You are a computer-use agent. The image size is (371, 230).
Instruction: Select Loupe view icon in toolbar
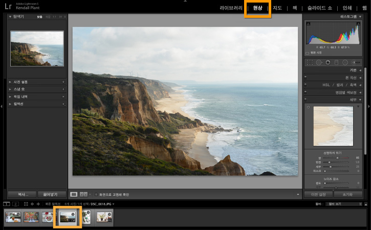[74, 194]
